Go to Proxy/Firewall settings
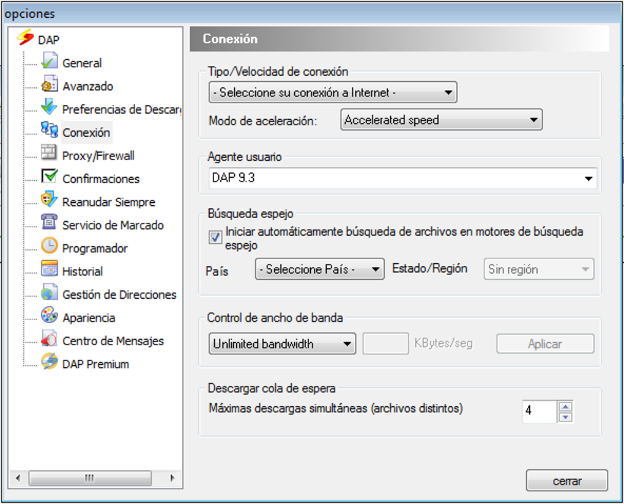 [98, 155]
